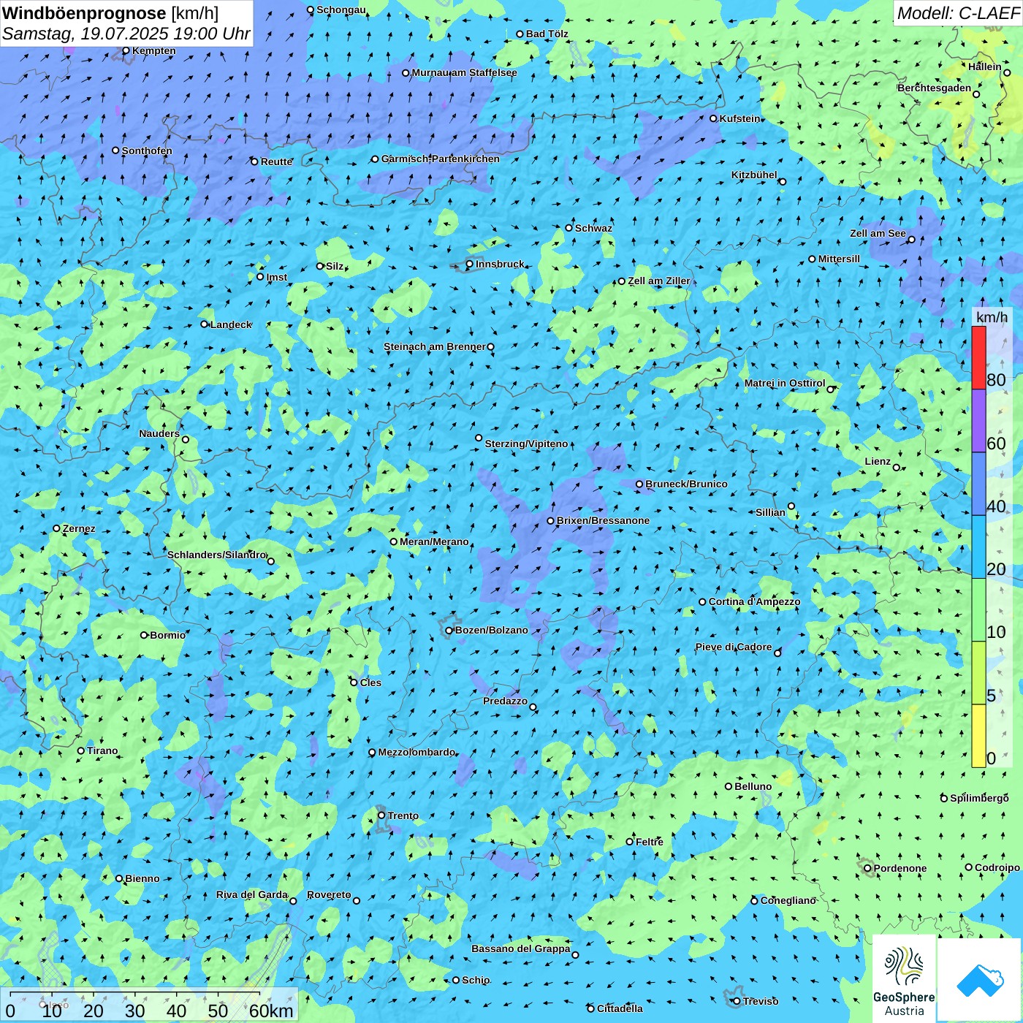Image resolution: width=1023 pixels, height=1023 pixels.
Task: Click the light green 10 km/h legend color
Action: (978, 610)
